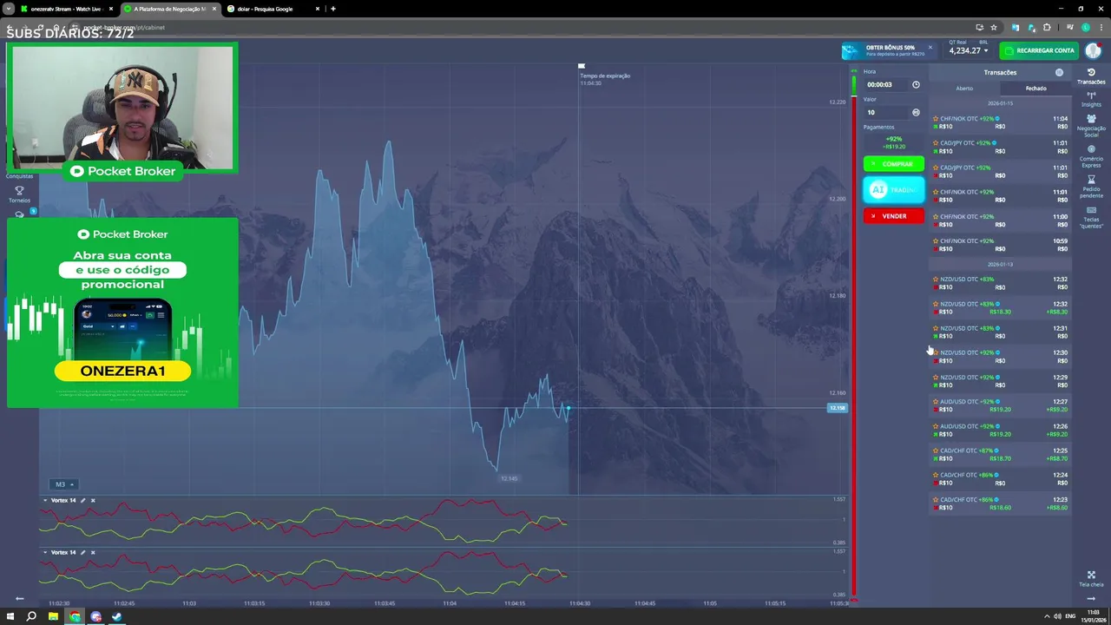Open the Chrome tab search dropdown
Image resolution: width=1111 pixels, height=625 pixels.
(9, 9)
